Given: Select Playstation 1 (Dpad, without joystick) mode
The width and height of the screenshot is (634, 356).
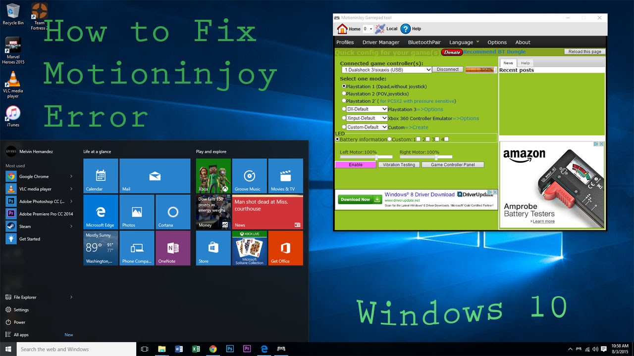Looking at the screenshot, I should click(x=344, y=86).
